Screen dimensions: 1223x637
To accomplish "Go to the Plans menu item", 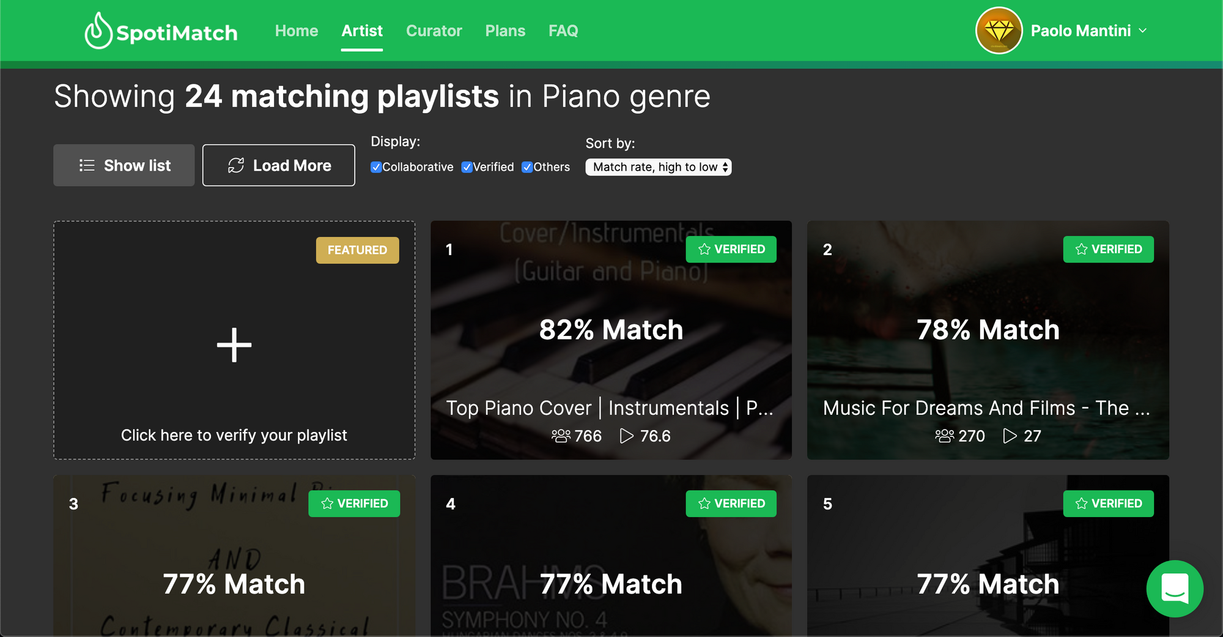I will pyautogui.click(x=505, y=31).
